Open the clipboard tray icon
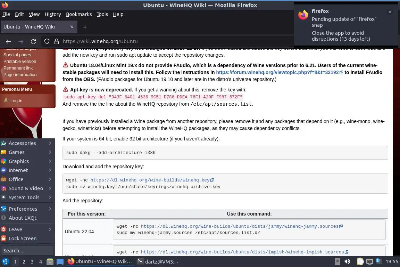 coord(360,261)
